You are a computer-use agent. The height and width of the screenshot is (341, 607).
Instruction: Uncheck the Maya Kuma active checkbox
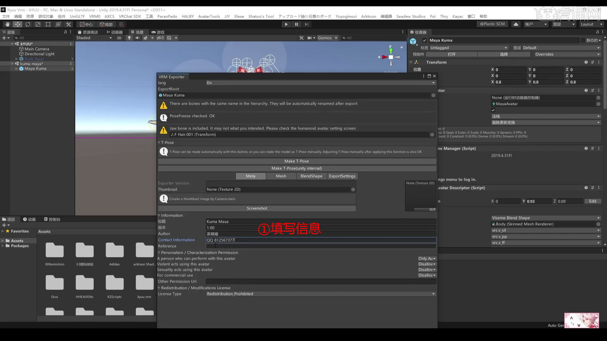tap(425, 40)
